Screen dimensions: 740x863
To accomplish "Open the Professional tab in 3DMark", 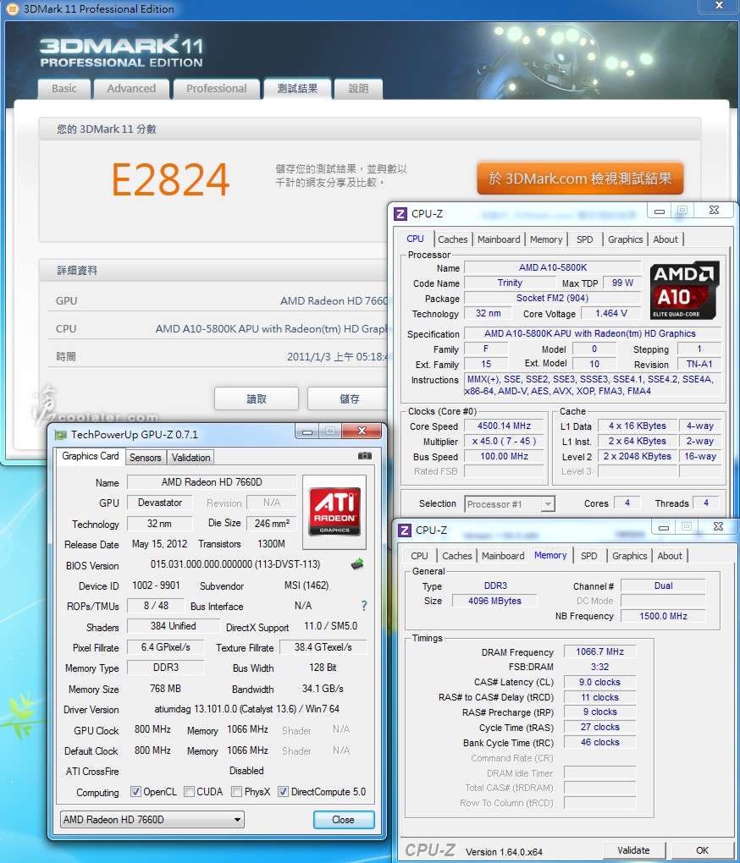I will coord(217,89).
